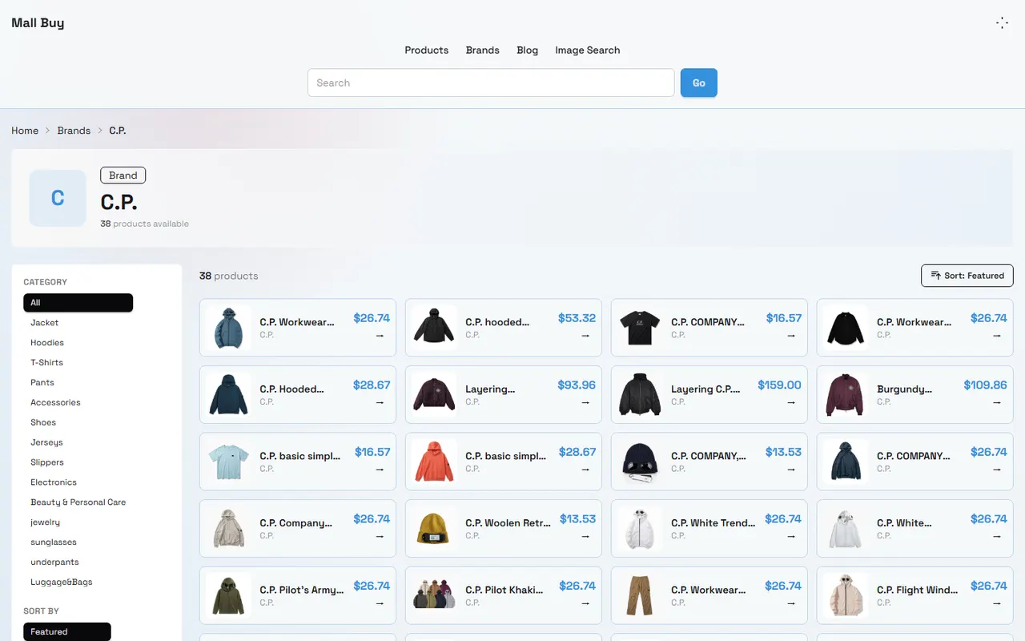Open the Sort: Featured dropdown
Image resolution: width=1025 pixels, height=641 pixels.
(967, 276)
